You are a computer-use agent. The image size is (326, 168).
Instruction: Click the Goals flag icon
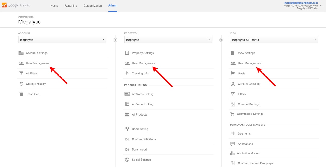point(233,73)
